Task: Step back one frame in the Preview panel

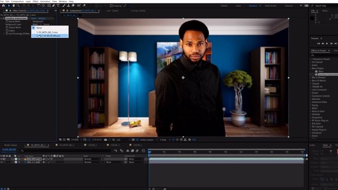Action: tap(323, 43)
